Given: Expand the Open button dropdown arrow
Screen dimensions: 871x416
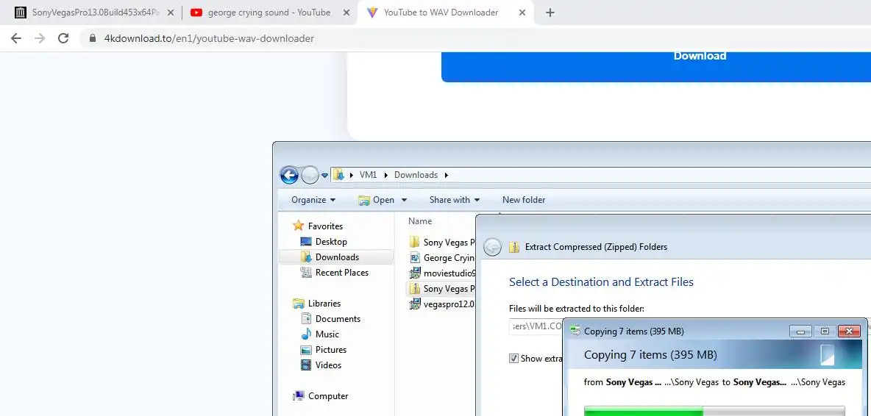Looking at the screenshot, I should (x=405, y=200).
